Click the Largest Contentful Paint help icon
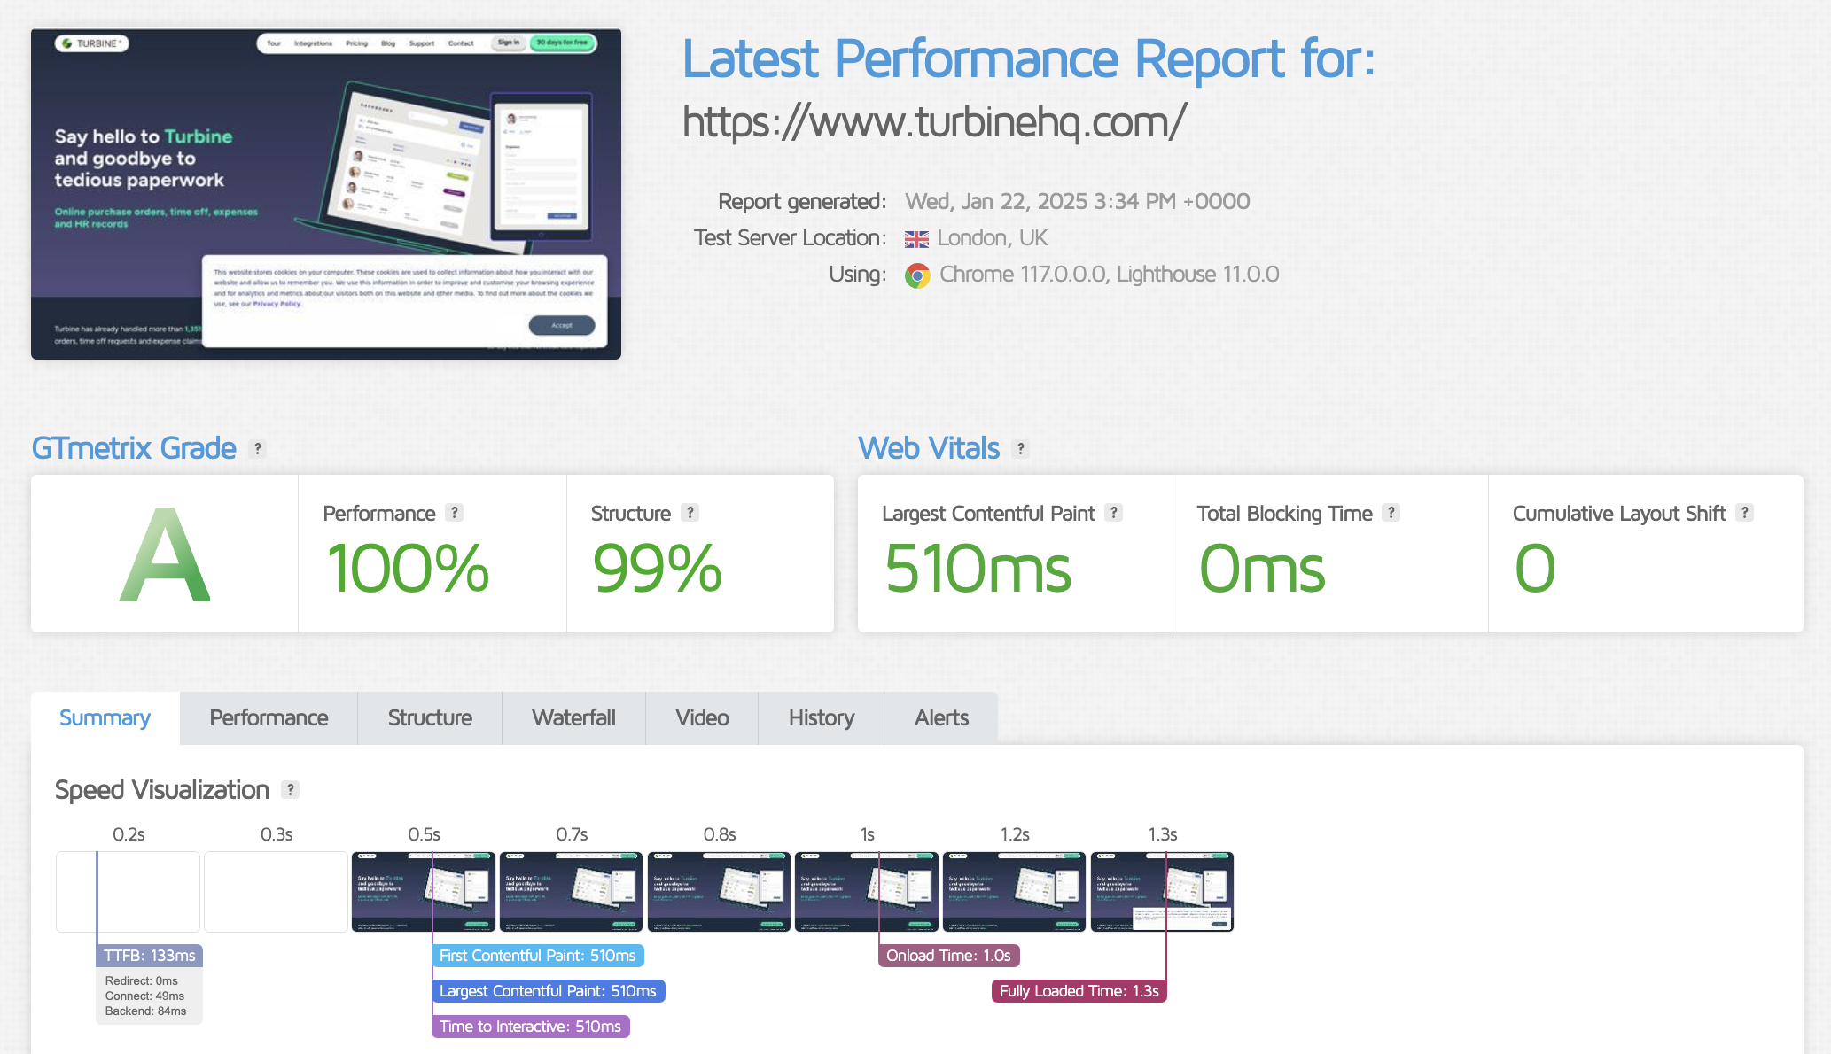Image resolution: width=1831 pixels, height=1054 pixels. (x=1113, y=513)
